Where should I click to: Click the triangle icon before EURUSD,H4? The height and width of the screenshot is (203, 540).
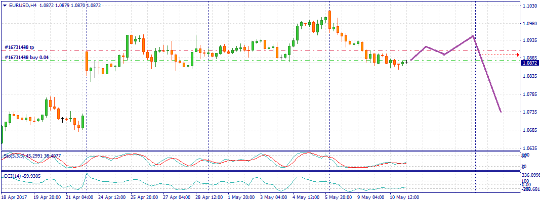[x=4, y=5]
